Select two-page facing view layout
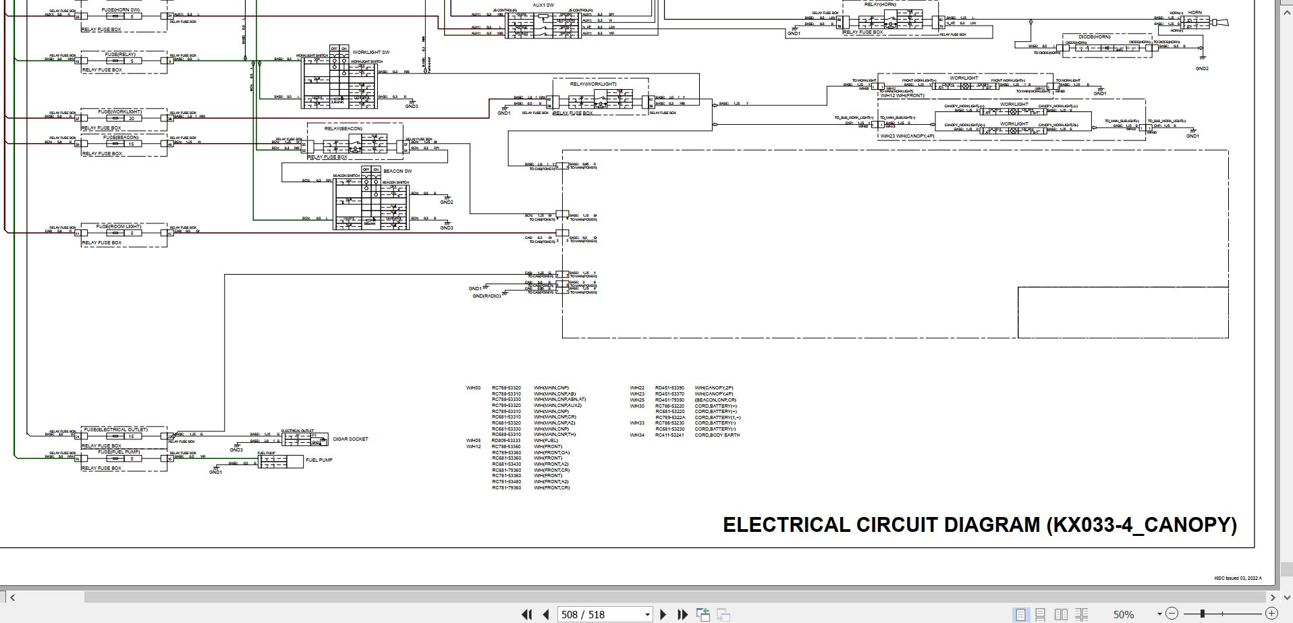This screenshot has width=1293, height=623. pos(1061,614)
